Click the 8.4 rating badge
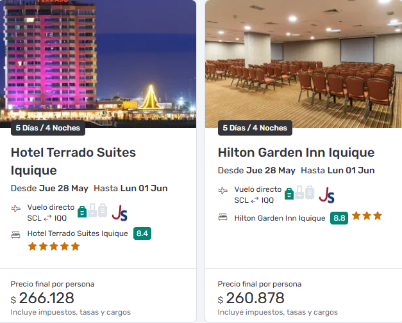Image resolution: width=402 pixels, height=323 pixels. pyautogui.click(x=142, y=233)
